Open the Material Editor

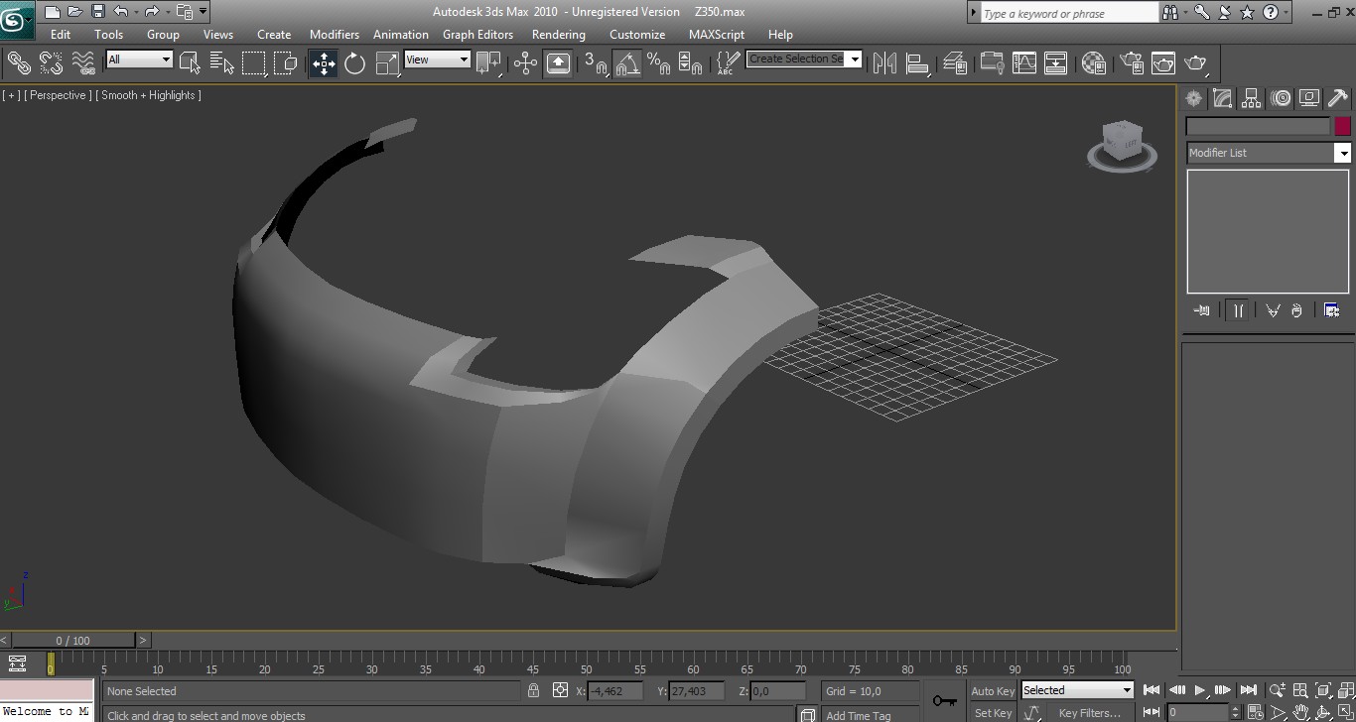point(1094,63)
